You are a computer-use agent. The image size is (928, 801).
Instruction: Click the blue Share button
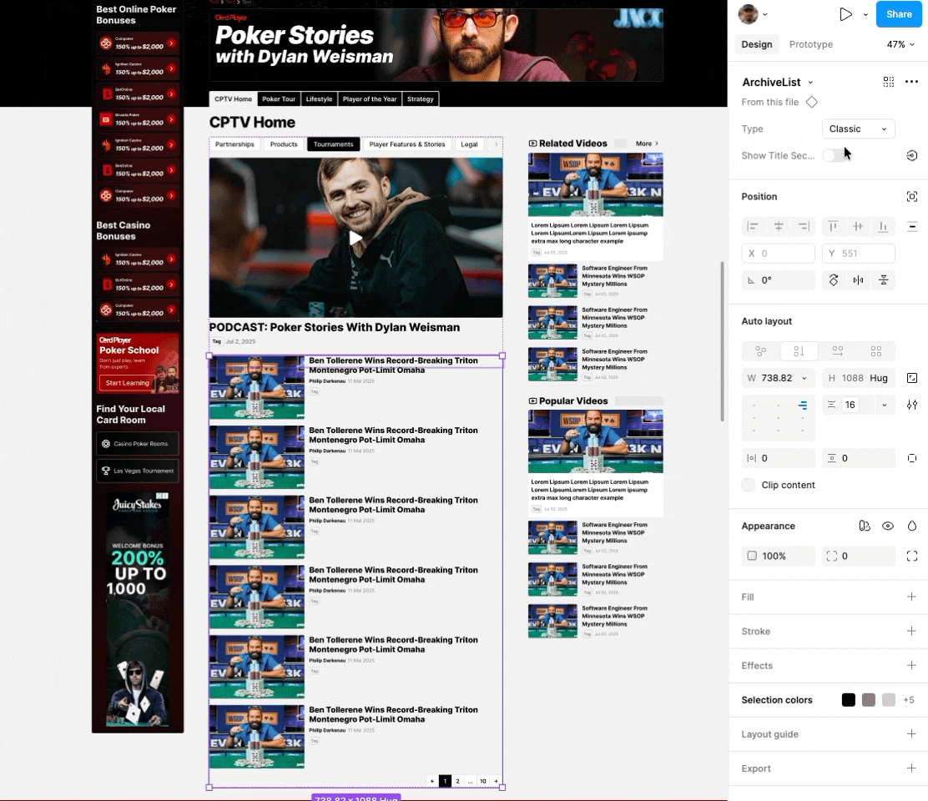coord(899,14)
